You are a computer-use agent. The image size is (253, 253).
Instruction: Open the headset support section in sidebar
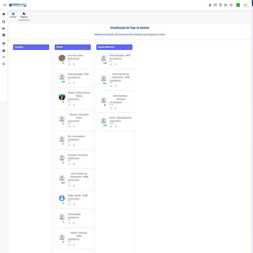coord(3,21)
